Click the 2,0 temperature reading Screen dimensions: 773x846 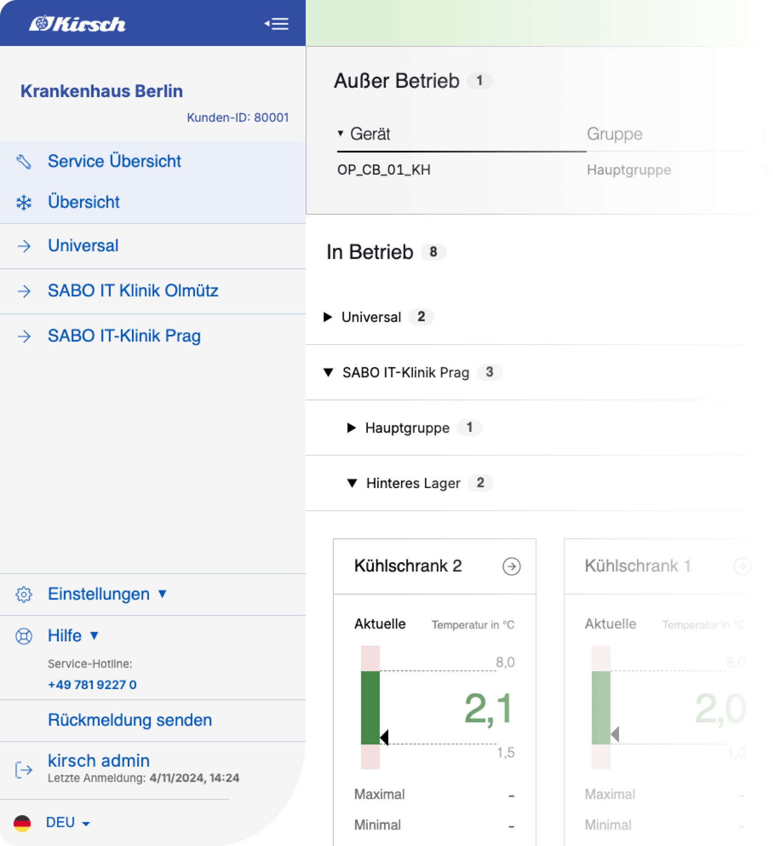[x=720, y=709]
